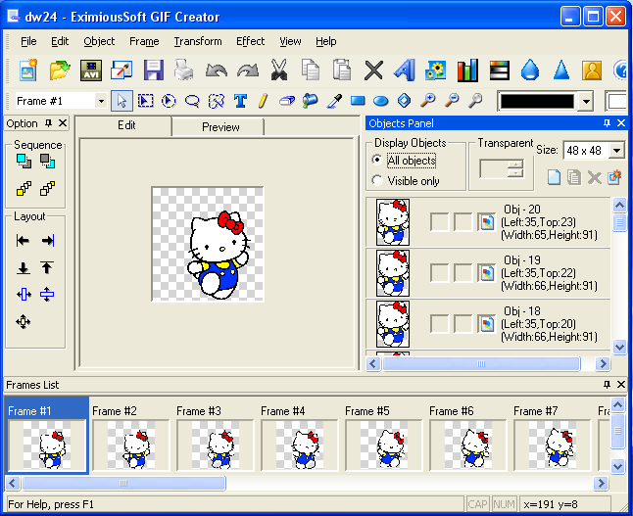633x516 pixels.
Task: Click the Paste clipboard icon
Action: (x=342, y=70)
